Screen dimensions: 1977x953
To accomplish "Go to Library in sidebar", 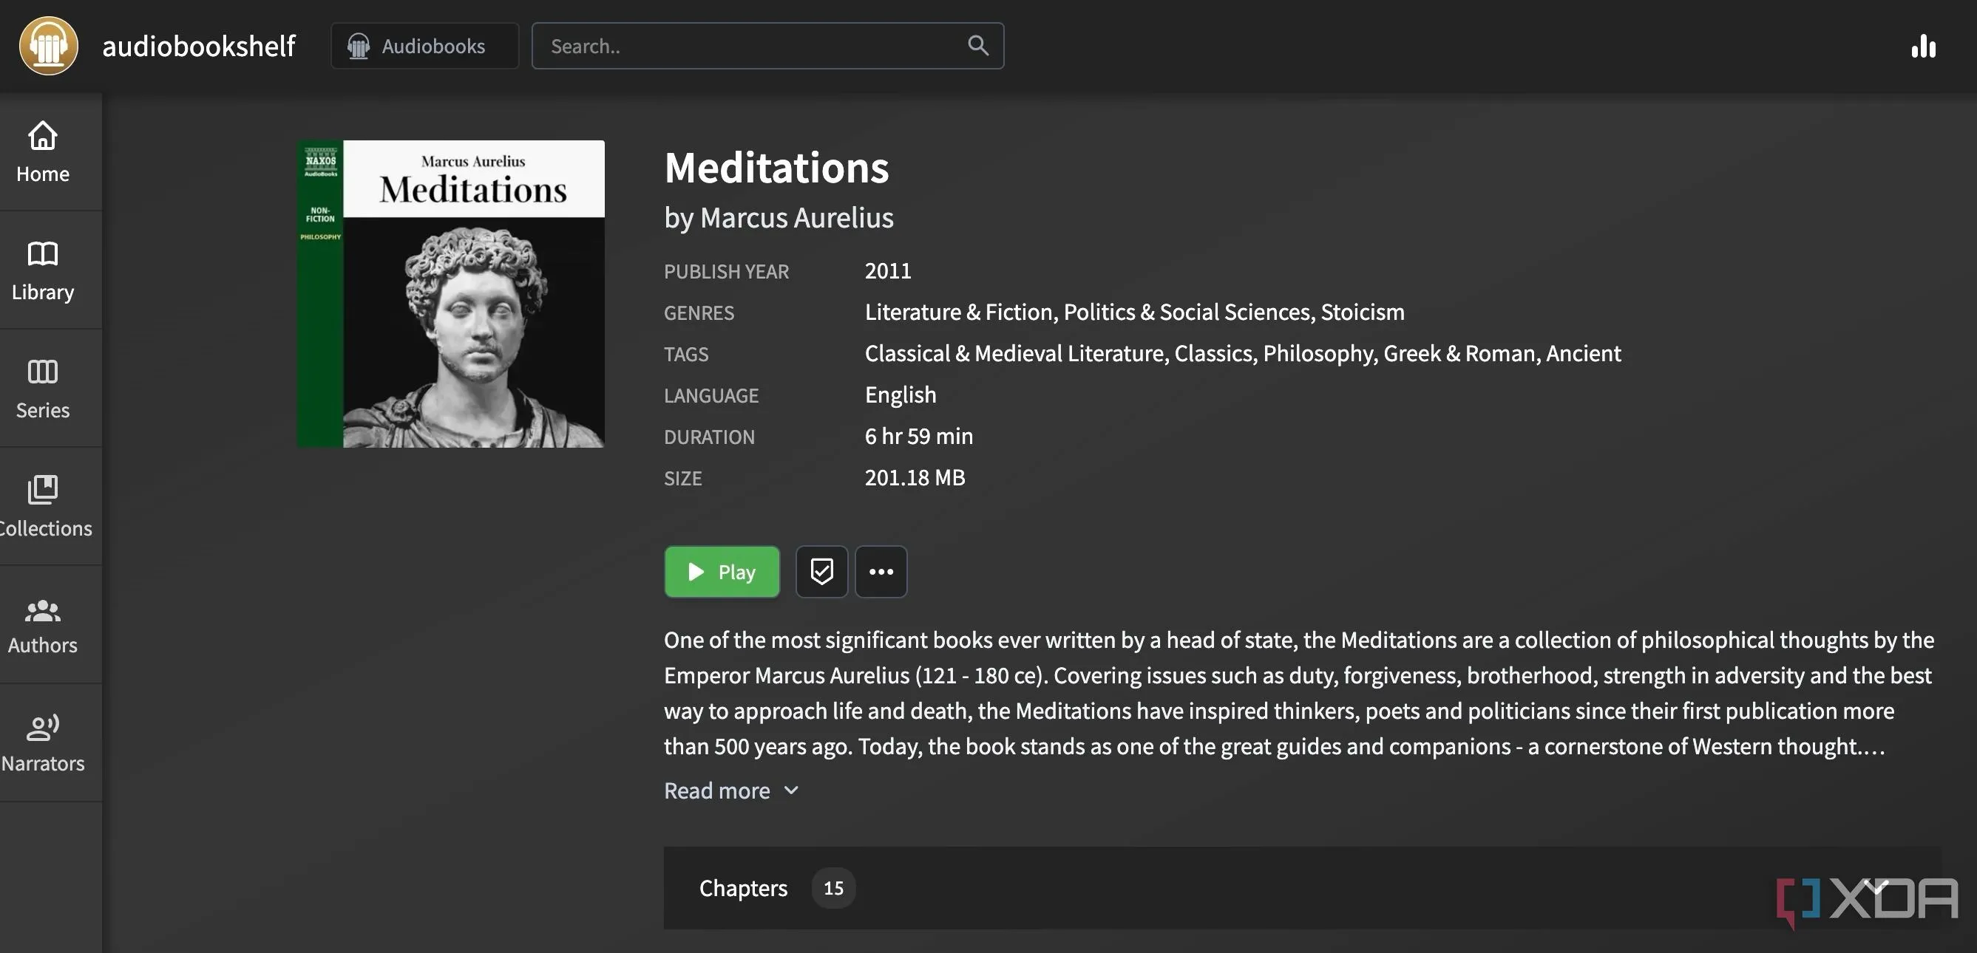I will (43, 270).
